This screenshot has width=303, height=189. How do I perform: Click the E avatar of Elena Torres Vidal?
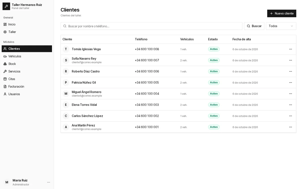coord(66,105)
